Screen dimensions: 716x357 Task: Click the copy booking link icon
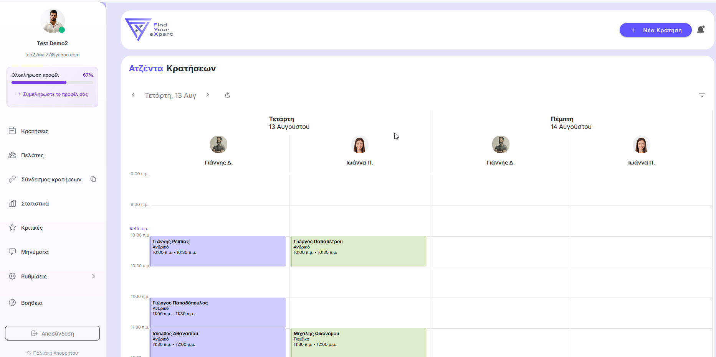pyautogui.click(x=93, y=179)
